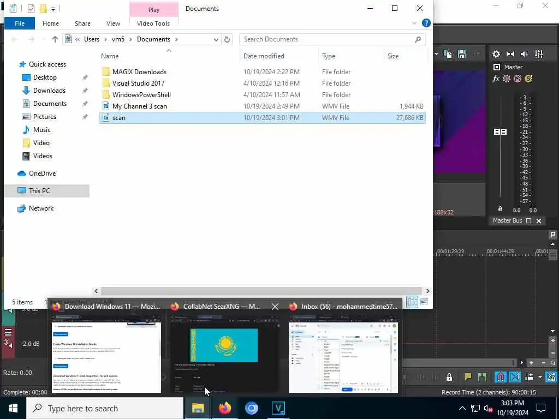The width and height of the screenshot is (559, 419).
Task: Switch to the Home ribbon tab
Action: coord(51,23)
